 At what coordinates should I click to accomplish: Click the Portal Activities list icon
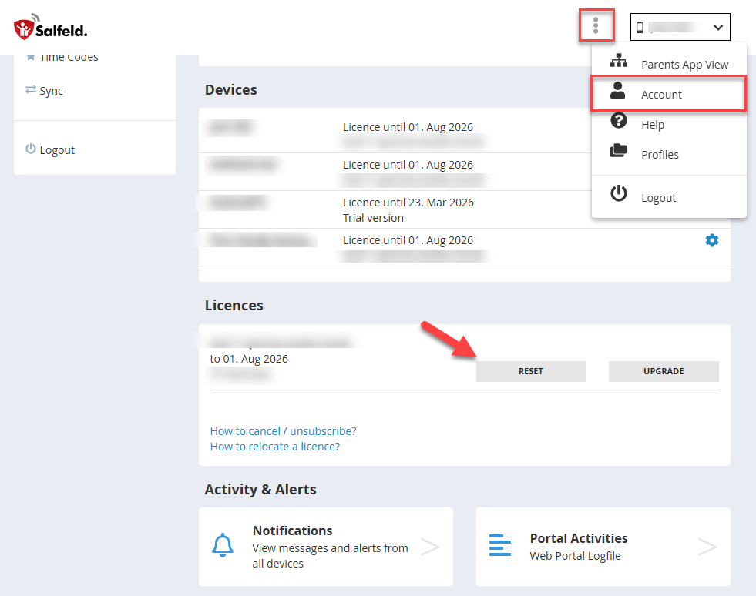(x=500, y=546)
